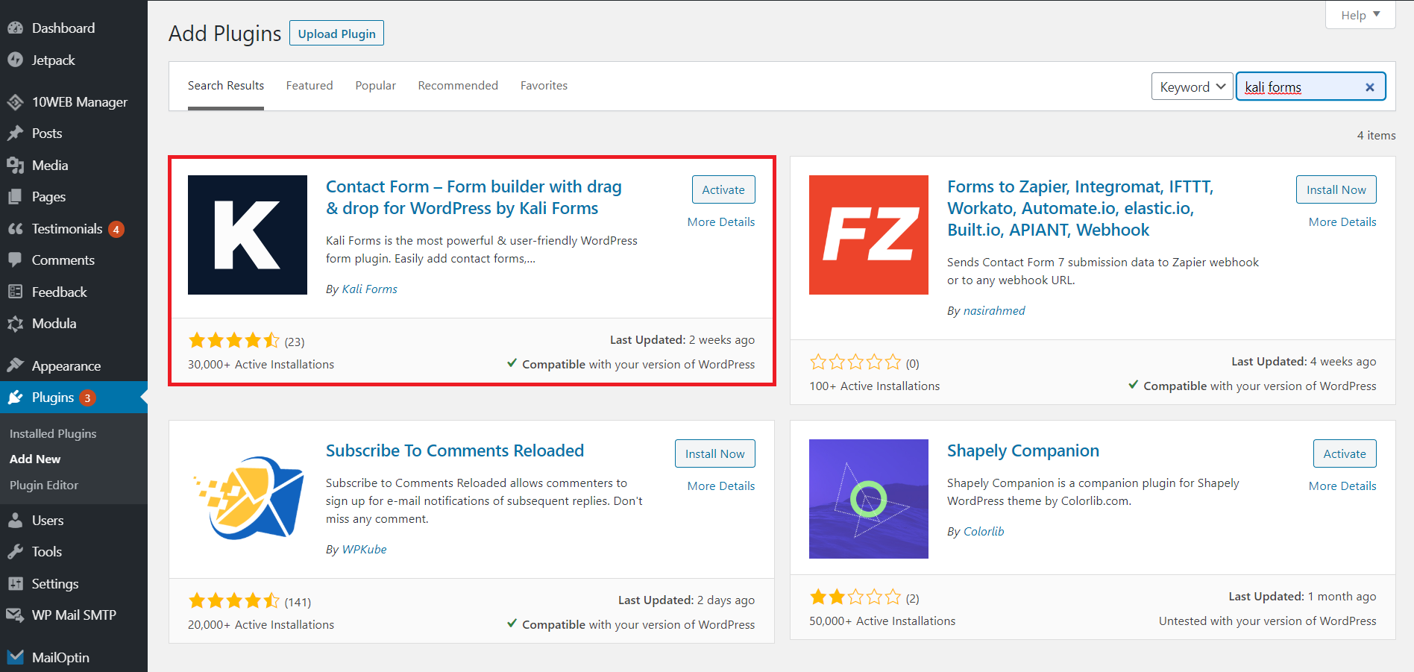The height and width of the screenshot is (672, 1414).
Task: Click the Plugins plug icon
Action: [16, 397]
